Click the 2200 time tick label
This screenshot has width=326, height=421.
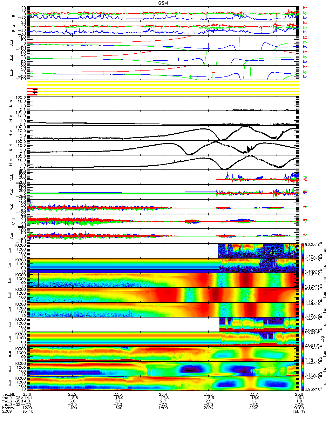(x=254, y=408)
